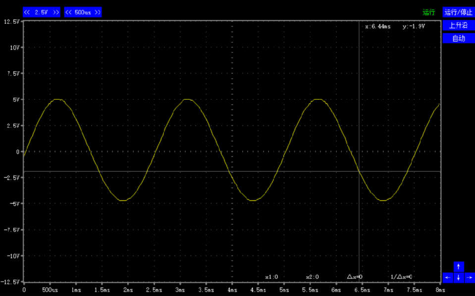The width and height of the screenshot is (475, 296).
Task: Click the 500us label on time axis
Action: [x=50, y=290]
